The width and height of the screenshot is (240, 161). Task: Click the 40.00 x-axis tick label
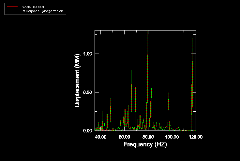pyautogui.click(x=101, y=137)
